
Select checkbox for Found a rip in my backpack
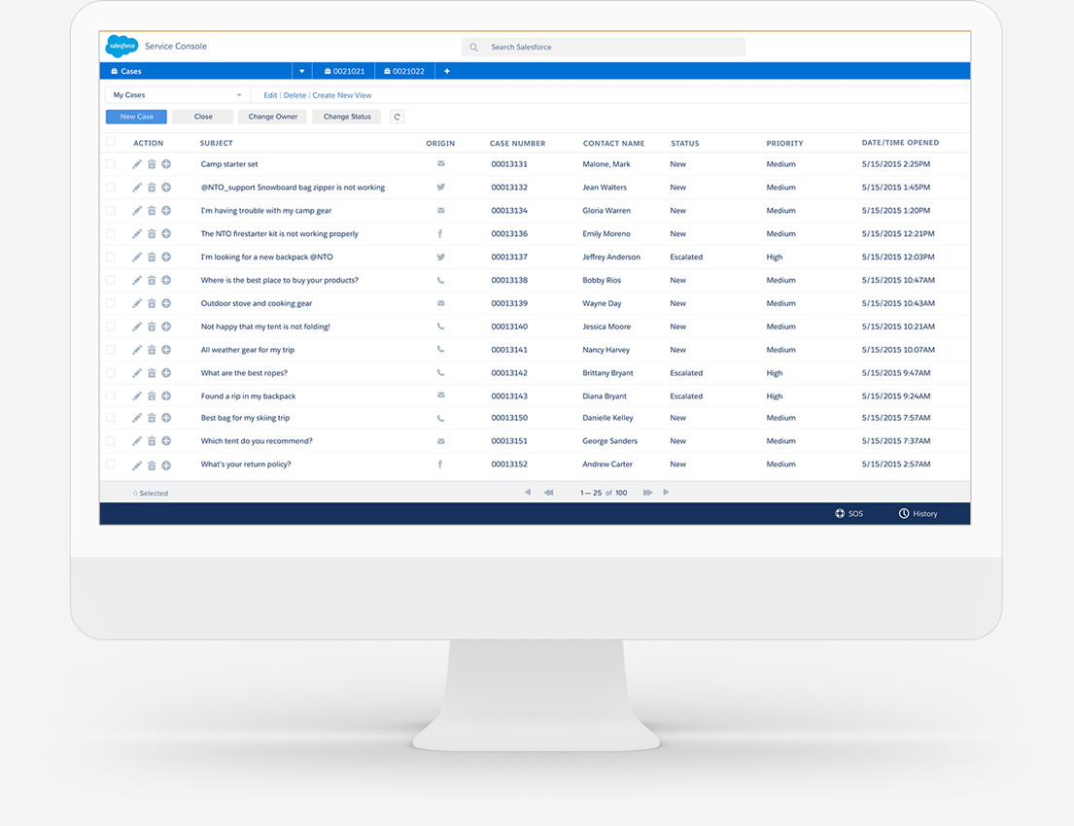111,396
